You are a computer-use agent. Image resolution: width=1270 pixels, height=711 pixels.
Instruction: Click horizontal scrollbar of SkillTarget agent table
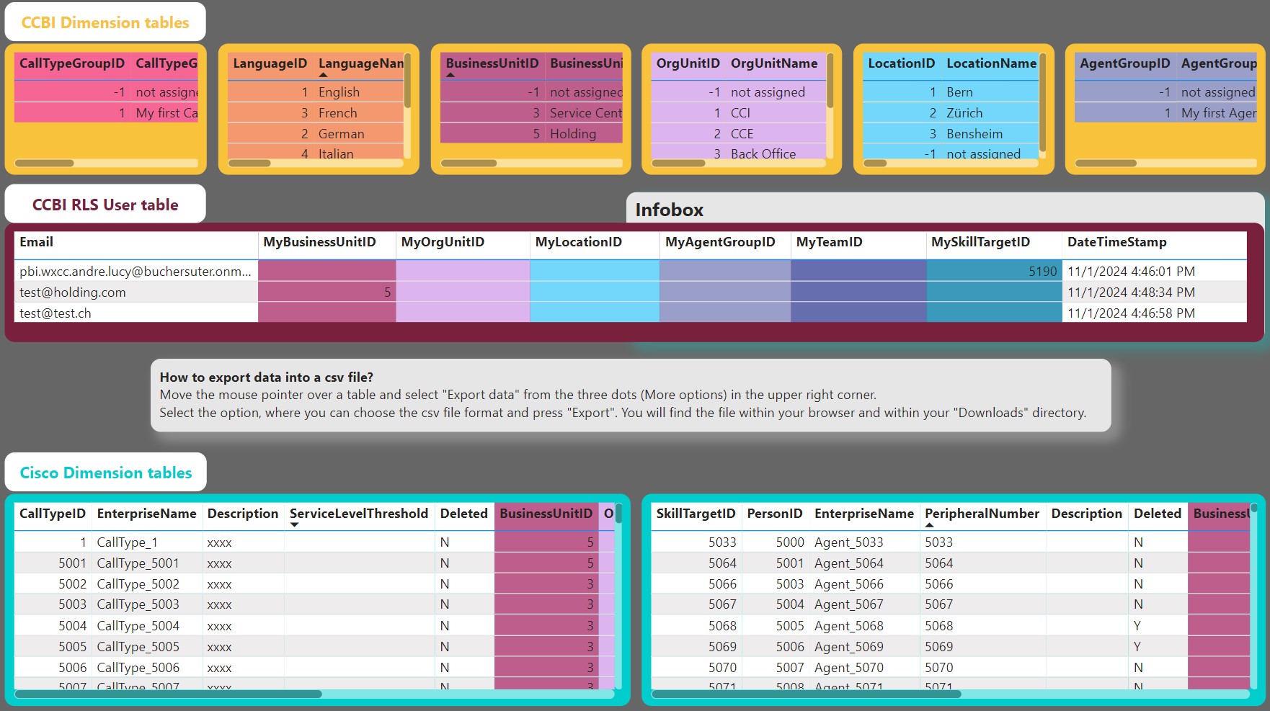[x=806, y=694]
